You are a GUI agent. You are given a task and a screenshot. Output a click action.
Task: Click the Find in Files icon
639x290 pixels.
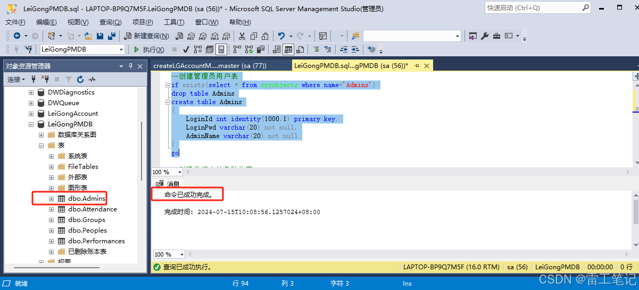pos(355,36)
